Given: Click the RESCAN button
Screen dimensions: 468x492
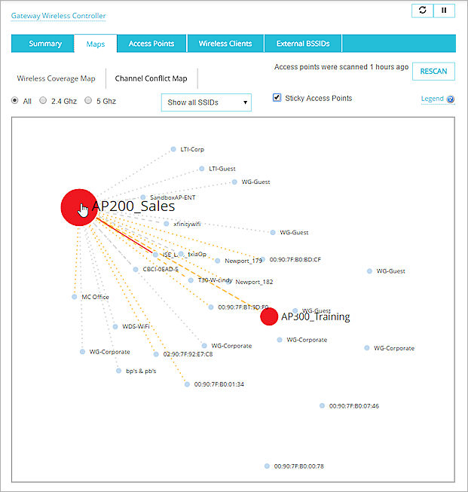Looking at the screenshot, I should (x=433, y=72).
